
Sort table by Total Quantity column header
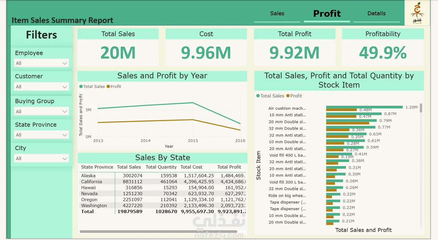point(161,167)
